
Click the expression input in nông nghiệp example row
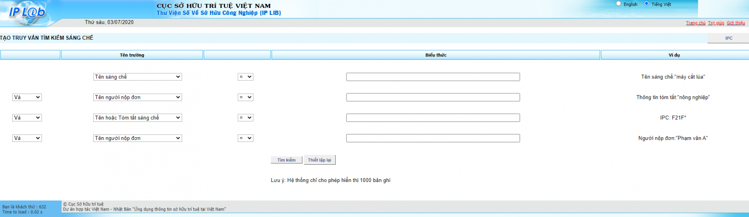point(433,98)
